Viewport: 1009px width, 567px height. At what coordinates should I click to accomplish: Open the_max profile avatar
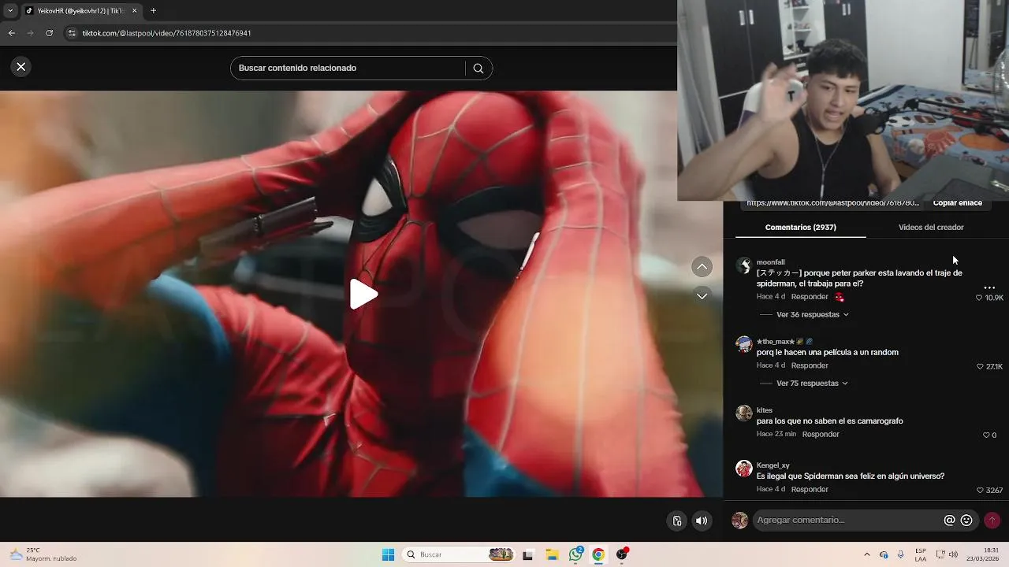(x=743, y=345)
